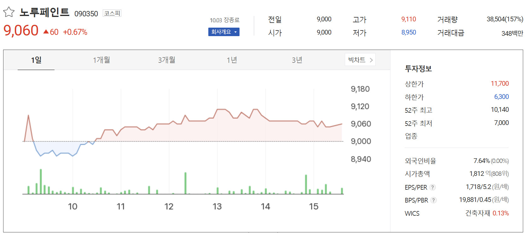Click the +0.67% change rate
This screenshot has width=526, height=233.
[75, 32]
